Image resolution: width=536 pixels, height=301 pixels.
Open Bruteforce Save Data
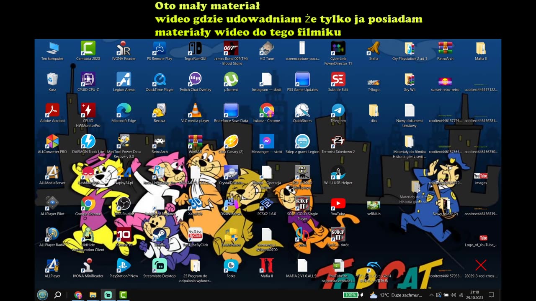click(x=231, y=113)
